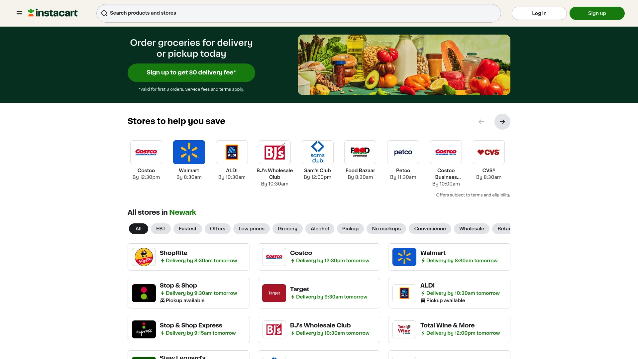The width and height of the screenshot is (638, 359).
Task: Filter stores by No markups
Action: 386,229
